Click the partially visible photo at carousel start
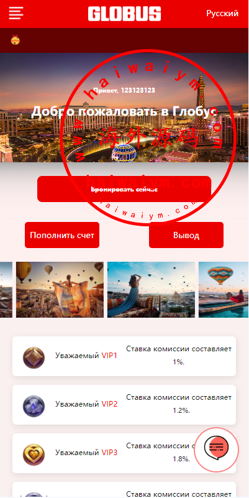249x498 pixels. point(6,290)
